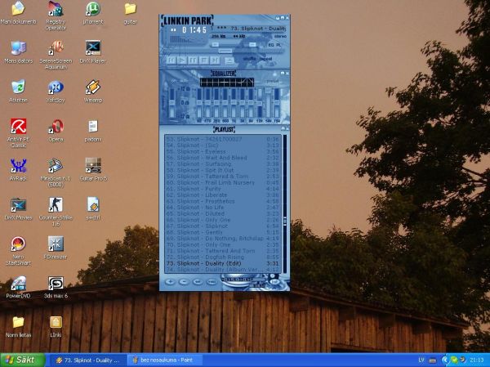Open the Counter-Strike 1.6 shortcut

(x=56, y=211)
